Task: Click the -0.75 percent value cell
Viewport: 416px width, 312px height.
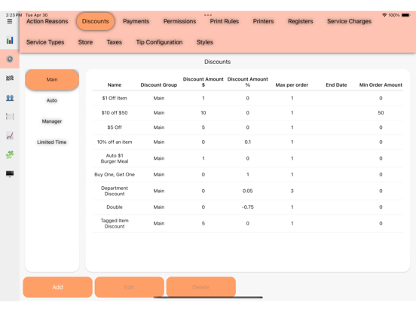Action: pos(247,207)
